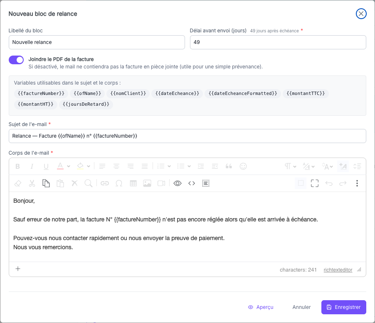Center-align the text
The image size is (375, 323).
point(116,166)
